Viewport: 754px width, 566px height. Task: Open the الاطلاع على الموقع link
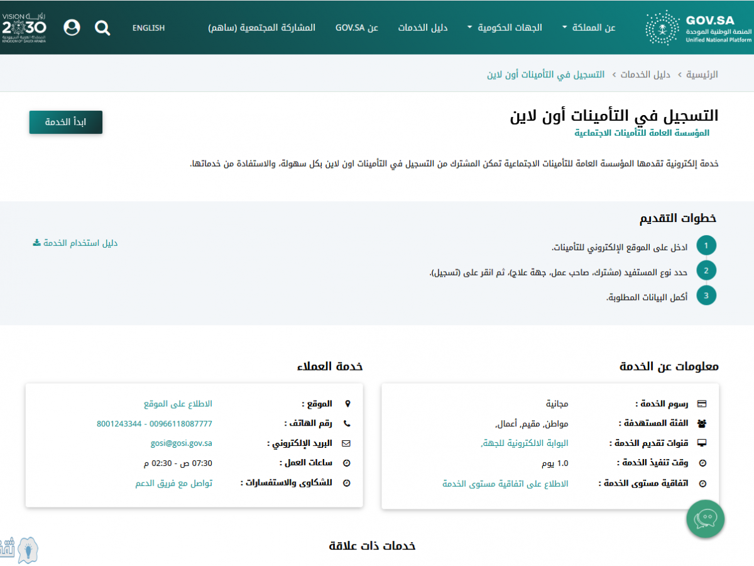[x=178, y=403]
